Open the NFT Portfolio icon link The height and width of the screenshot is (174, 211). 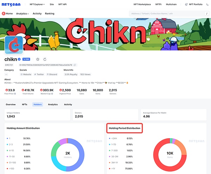[x=186, y=4]
